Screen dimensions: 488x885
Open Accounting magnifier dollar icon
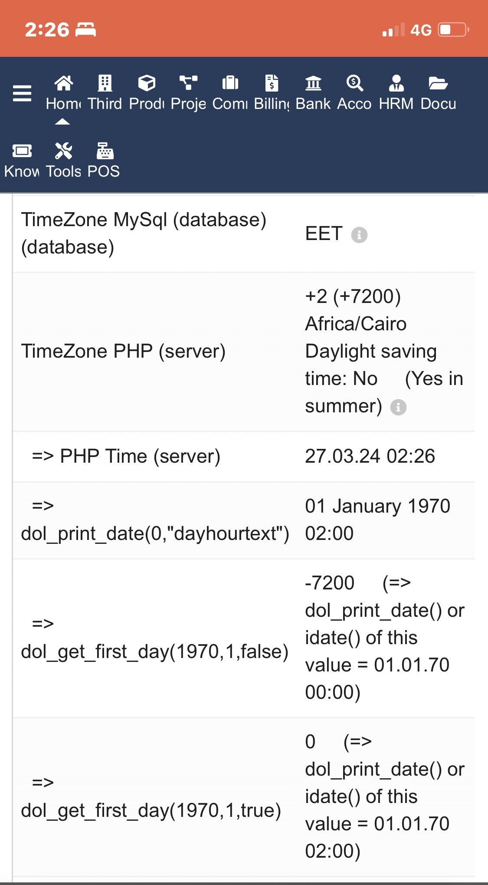tap(355, 83)
